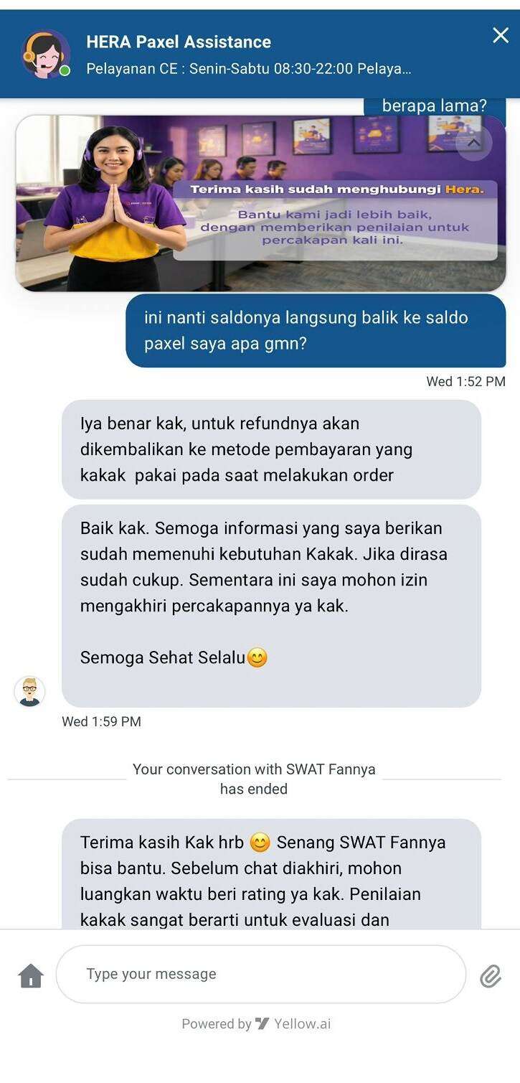The width and height of the screenshot is (520, 1083).
Task: Tap the 'conversation with SWAT Fannya has ended' notice
Action: (254, 779)
